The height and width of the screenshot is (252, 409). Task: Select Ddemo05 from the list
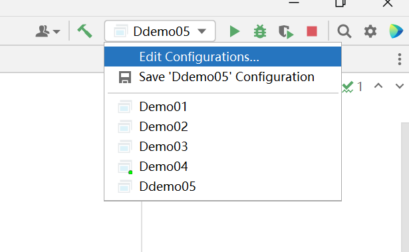point(223,187)
